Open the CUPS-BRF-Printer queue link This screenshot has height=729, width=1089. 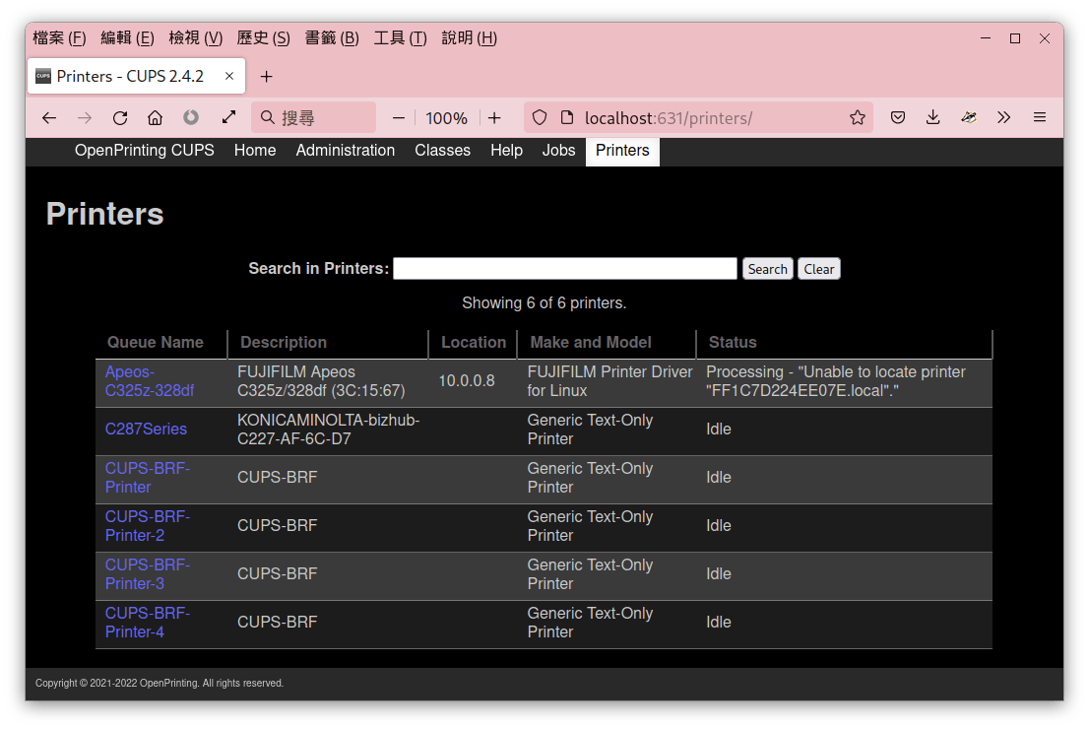pos(148,478)
